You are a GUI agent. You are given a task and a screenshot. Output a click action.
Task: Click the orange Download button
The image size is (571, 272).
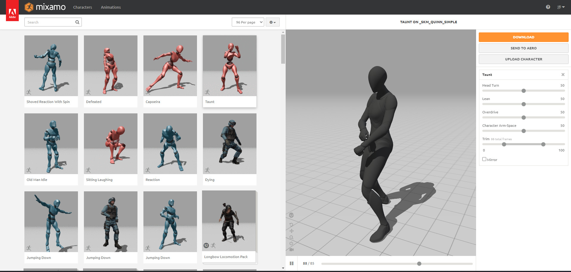(523, 37)
